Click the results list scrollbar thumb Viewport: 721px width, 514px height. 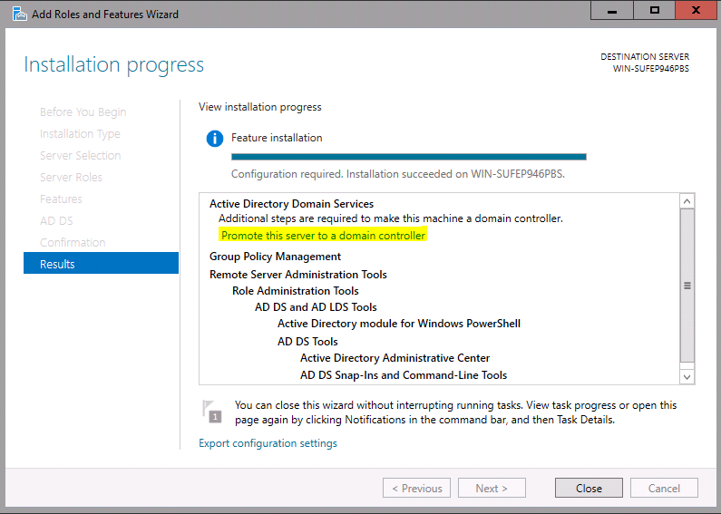(x=687, y=286)
